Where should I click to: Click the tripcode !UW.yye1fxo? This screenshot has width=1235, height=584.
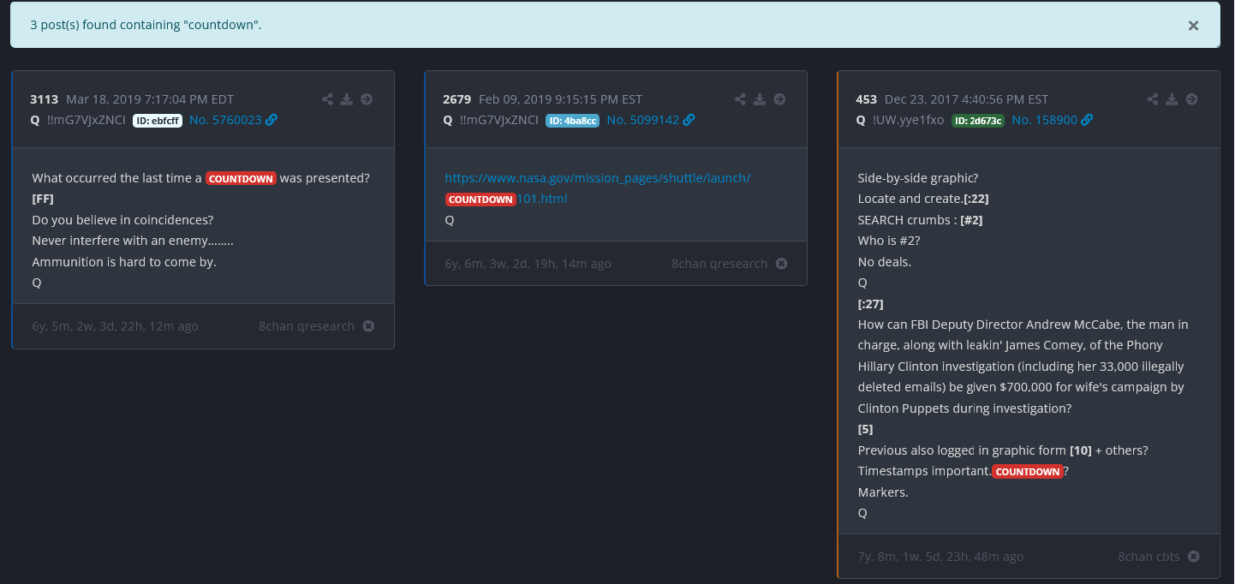909,120
